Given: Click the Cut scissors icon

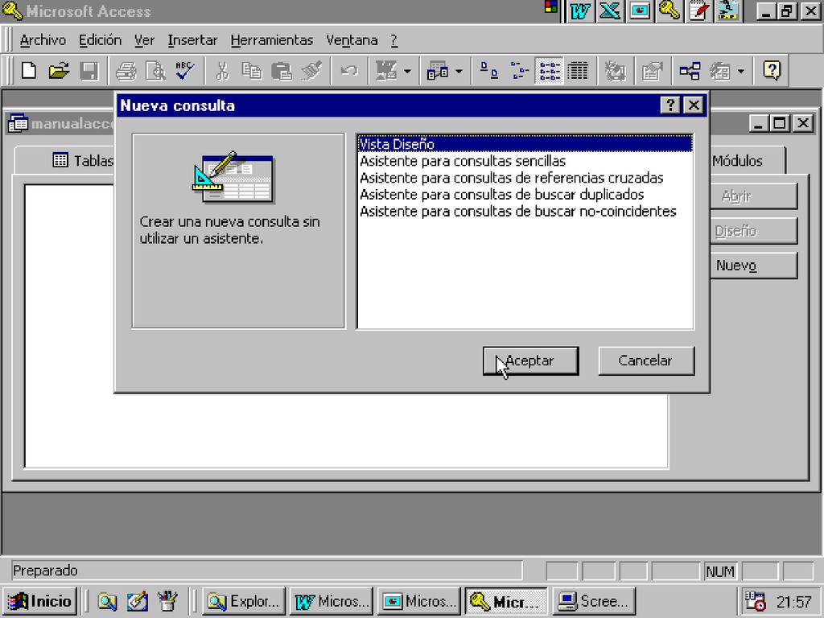Looking at the screenshot, I should (x=223, y=71).
